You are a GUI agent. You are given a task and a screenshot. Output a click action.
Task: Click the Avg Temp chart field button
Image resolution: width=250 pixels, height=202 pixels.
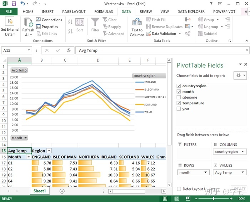coord(19,70)
